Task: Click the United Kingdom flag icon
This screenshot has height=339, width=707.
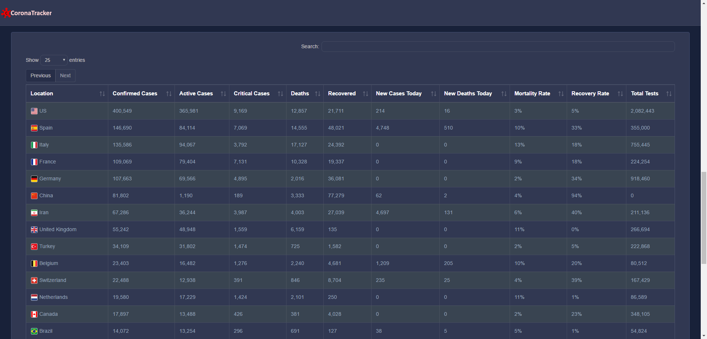Action: click(34, 230)
